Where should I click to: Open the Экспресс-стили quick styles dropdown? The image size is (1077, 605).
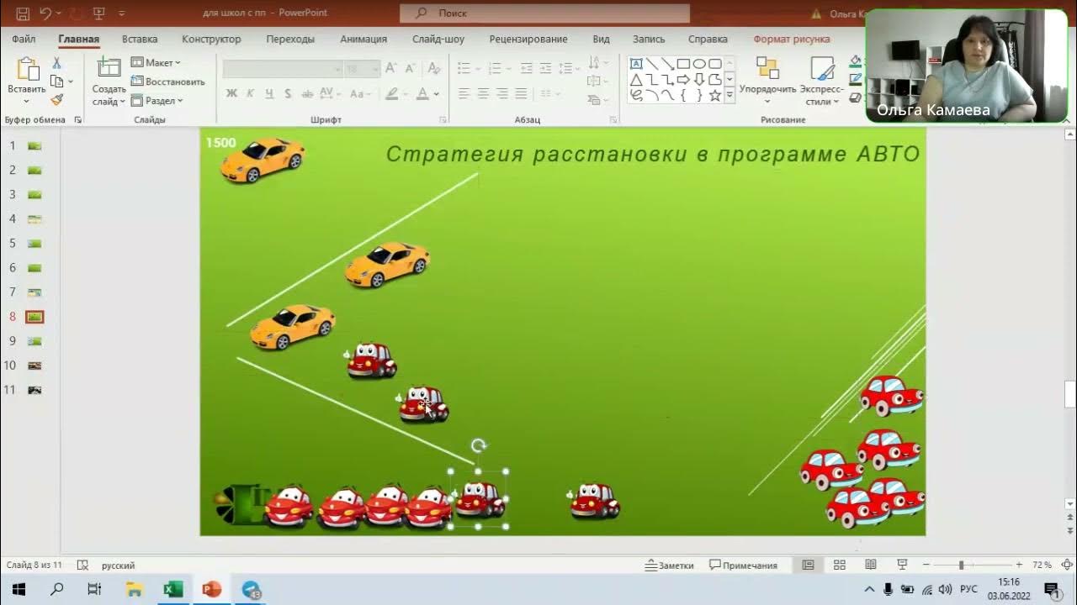tap(821, 81)
